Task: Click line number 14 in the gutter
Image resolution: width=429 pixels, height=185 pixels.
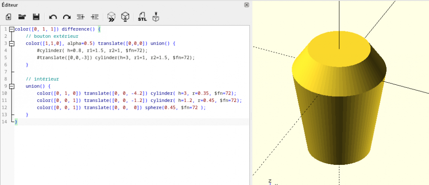Action: [4, 122]
